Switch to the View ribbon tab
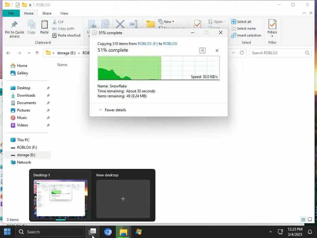 tap(64, 13)
